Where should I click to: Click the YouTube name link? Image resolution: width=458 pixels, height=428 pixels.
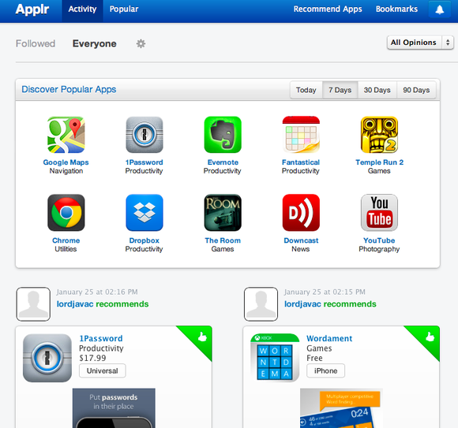[x=379, y=240]
